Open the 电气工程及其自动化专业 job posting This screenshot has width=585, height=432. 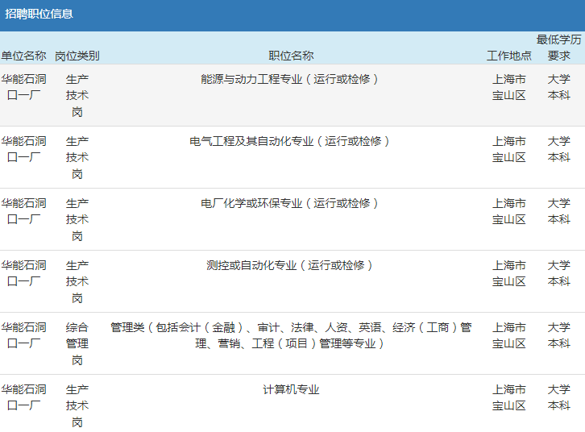[291, 141]
